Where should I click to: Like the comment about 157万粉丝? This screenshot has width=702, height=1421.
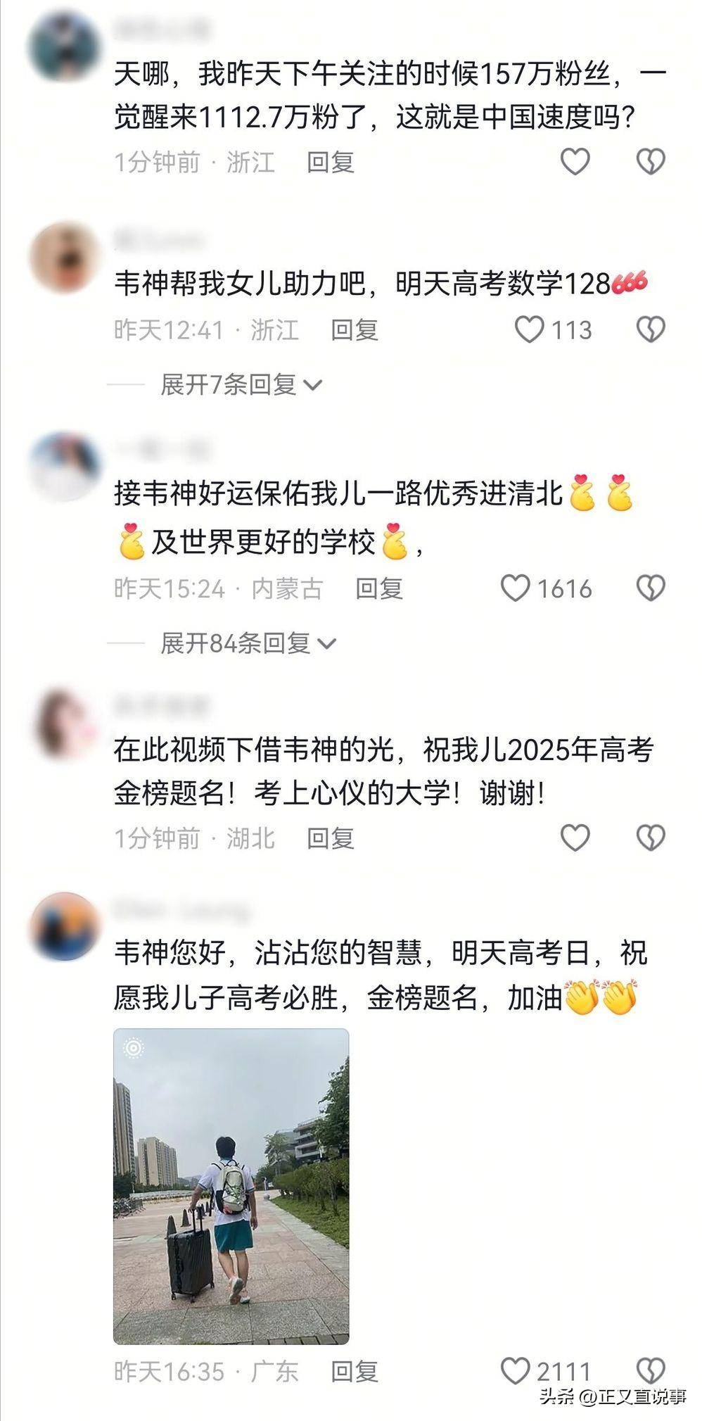575,162
